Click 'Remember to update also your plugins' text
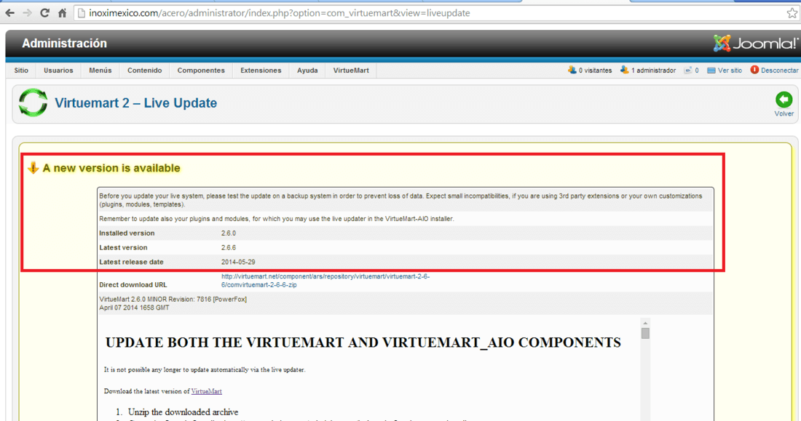This screenshot has height=421, width=801. click(277, 219)
